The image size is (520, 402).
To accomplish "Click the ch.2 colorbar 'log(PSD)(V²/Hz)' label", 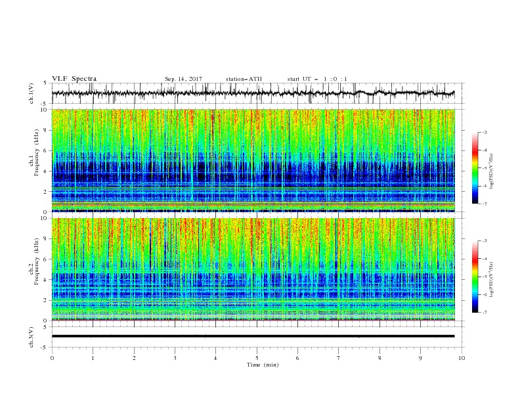I will pos(492,280).
